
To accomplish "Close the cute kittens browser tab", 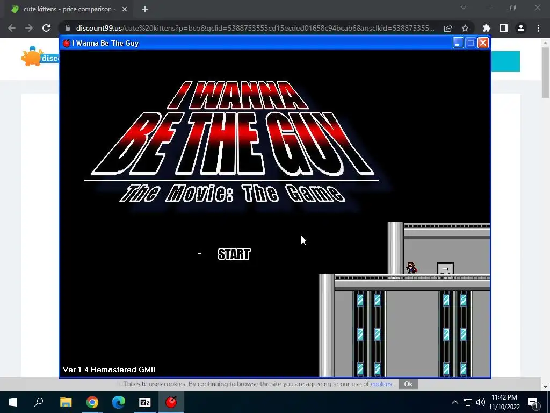I will click(125, 9).
